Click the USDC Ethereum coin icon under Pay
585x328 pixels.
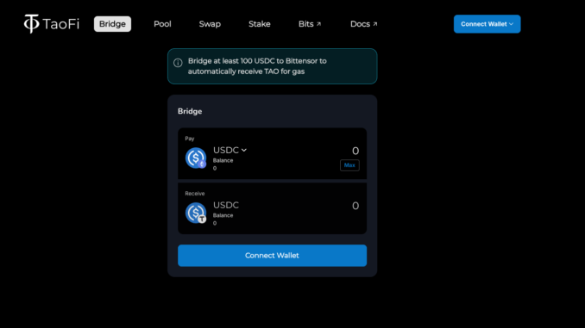click(196, 158)
